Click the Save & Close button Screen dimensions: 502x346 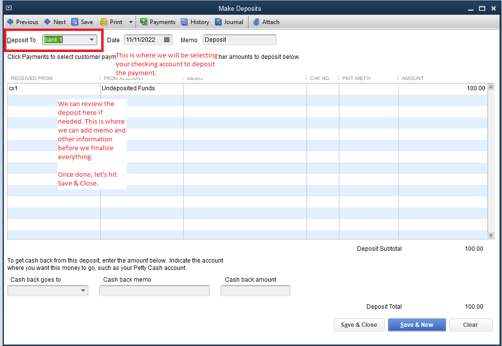point(359,325)
